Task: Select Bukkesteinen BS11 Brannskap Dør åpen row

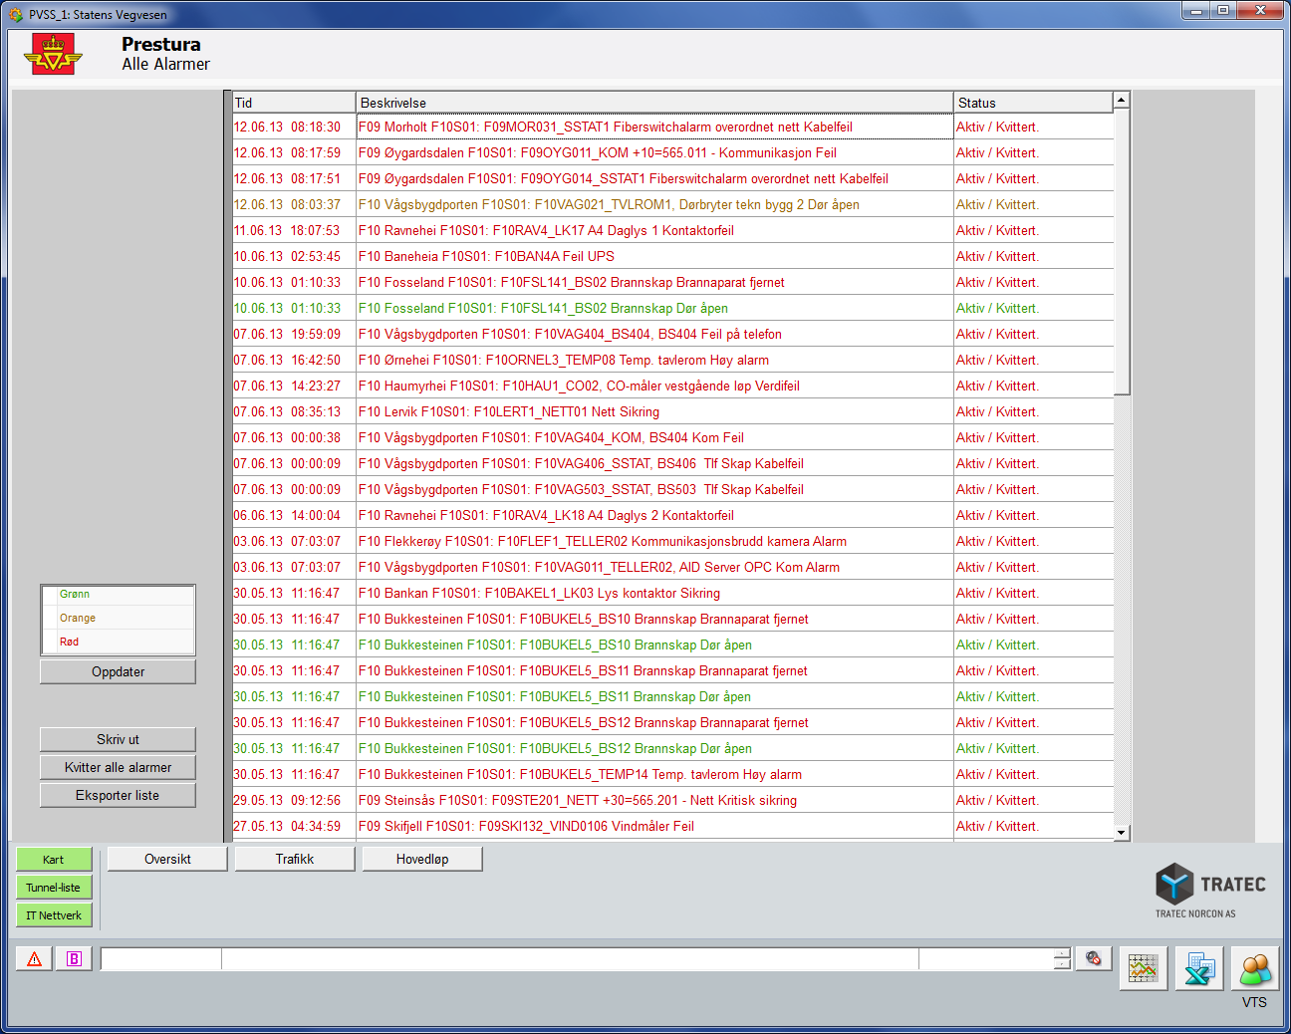Action: (672, 696)
